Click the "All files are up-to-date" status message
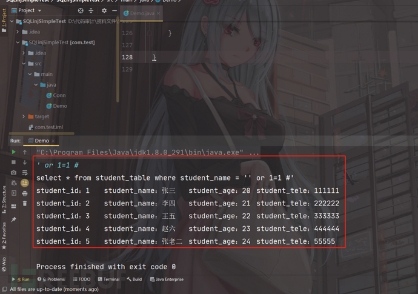This screenshot has height=294, width=418. pos(54,289)
